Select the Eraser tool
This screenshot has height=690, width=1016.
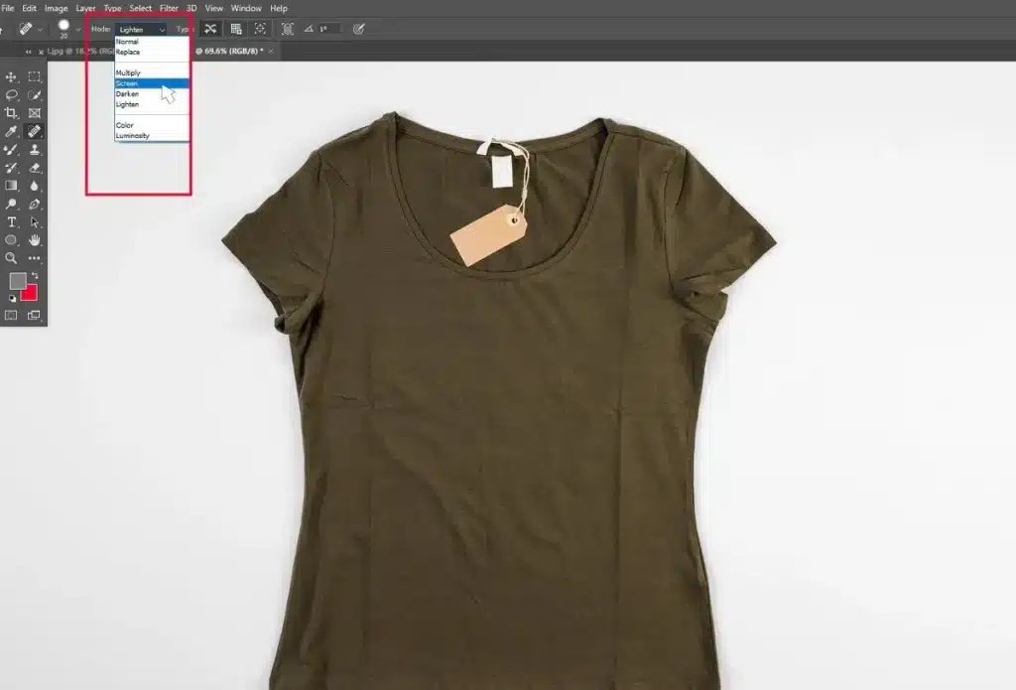[35, 168]
